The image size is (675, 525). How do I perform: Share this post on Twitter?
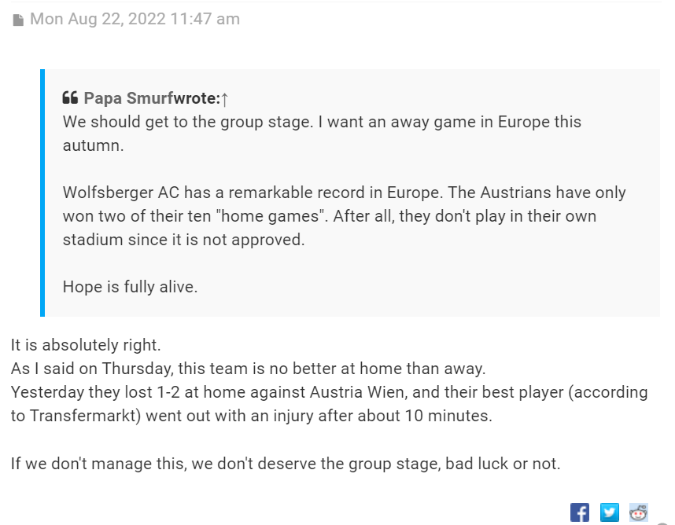[609, 512]
